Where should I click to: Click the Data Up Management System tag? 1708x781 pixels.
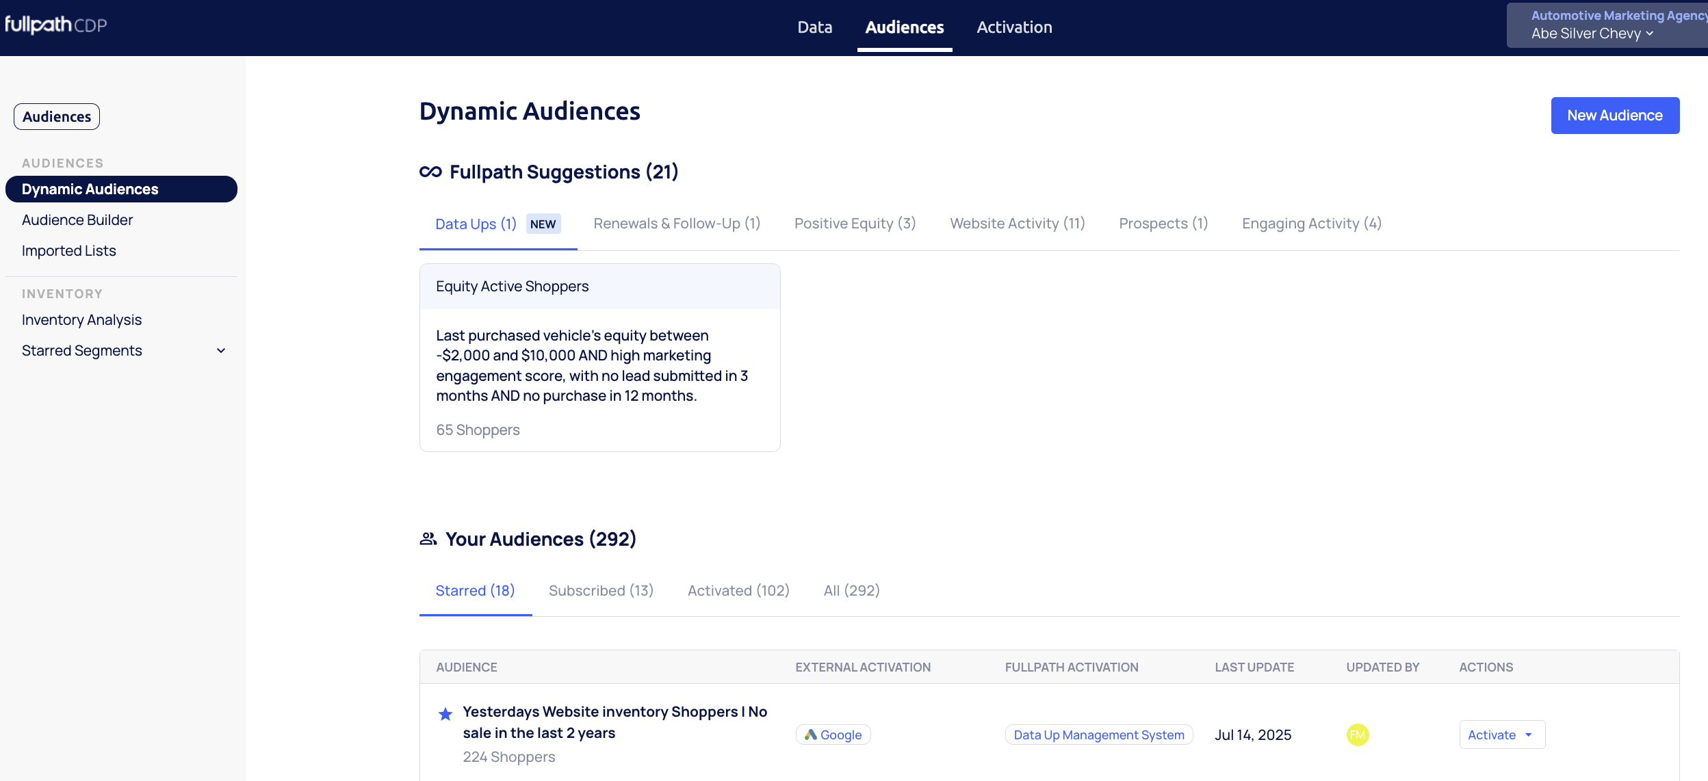[x=1098, y=734]
